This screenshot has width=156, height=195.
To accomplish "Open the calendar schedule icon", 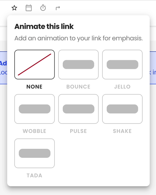I will pos(29,8).
